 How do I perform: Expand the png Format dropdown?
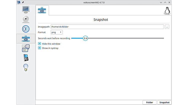[56, 32]
